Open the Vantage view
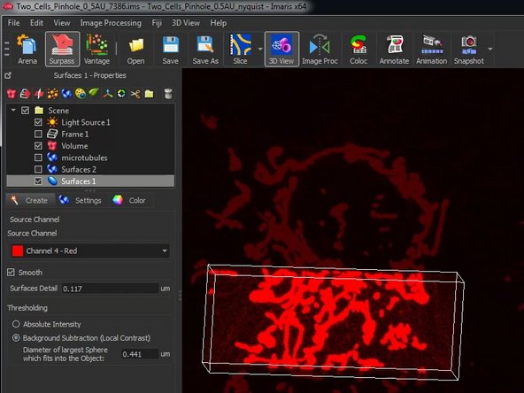Screen dimensions: 524x393 (x=96, y=50)
